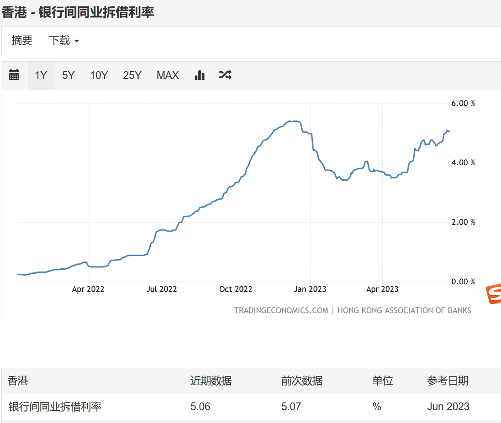Viewport: 501px width, 423px height.
Task: Click the TRADINGECONOMICS.COM source watermark
Action: point(281,310)
